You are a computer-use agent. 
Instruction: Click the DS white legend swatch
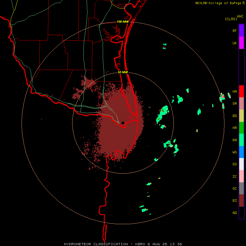tap(241, 164)
